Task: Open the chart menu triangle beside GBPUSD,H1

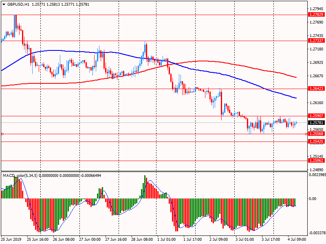Action: (x=4, y=4)
